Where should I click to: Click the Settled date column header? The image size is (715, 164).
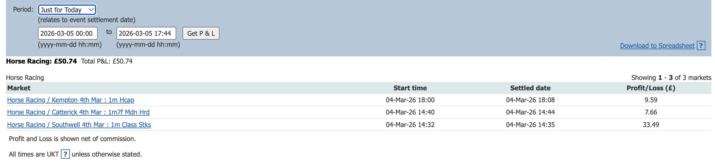pyautogui.click(x=530, y=88)
